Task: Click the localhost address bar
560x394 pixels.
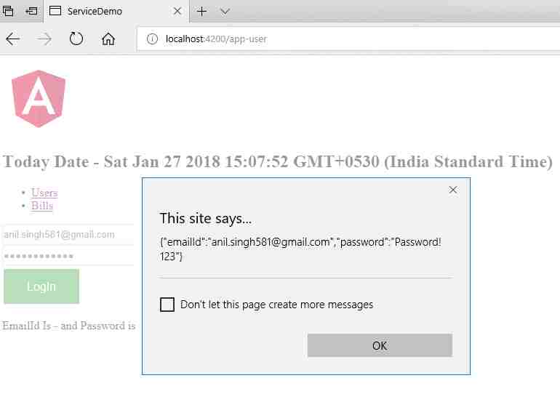Action: pyautogui.click(x=348, y=39)
